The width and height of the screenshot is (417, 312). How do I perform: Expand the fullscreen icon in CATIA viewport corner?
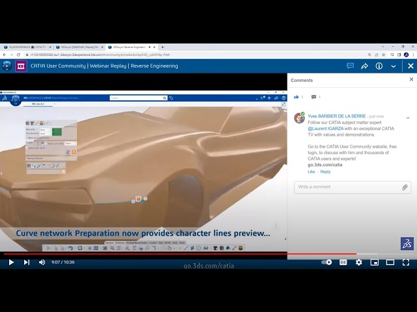tap(283, 105)
